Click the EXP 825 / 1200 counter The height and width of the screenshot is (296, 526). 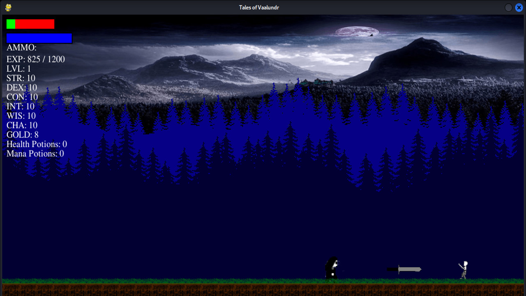[35, 59]
